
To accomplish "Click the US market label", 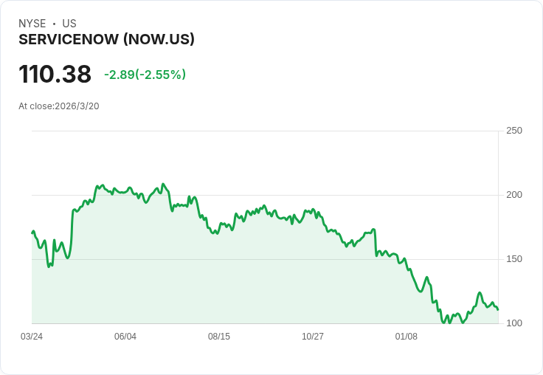I will pyautogui.click(x=69, y=24).
